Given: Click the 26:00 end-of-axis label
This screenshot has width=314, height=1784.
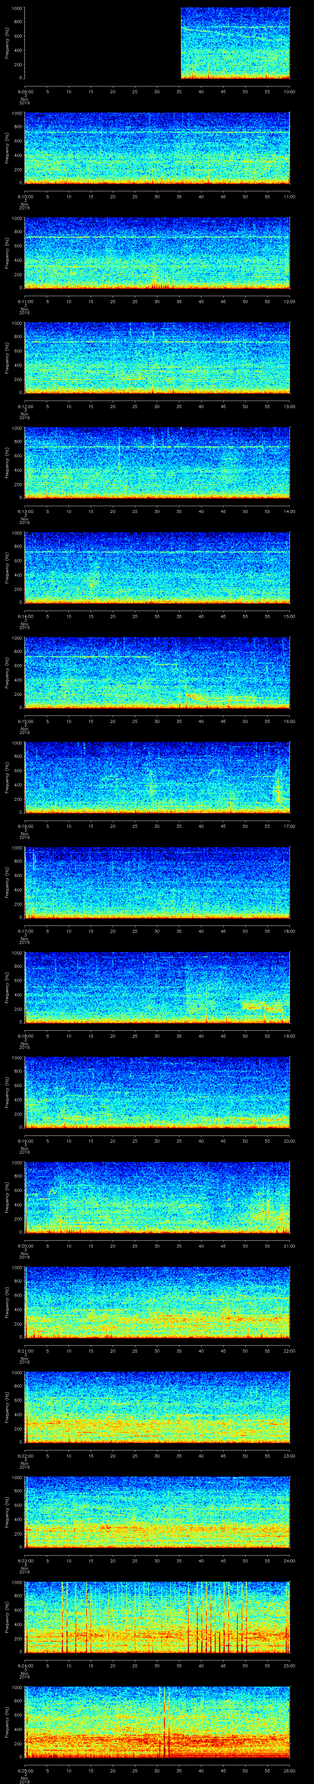Looking at the screenshot, I should click(289, 1770).
